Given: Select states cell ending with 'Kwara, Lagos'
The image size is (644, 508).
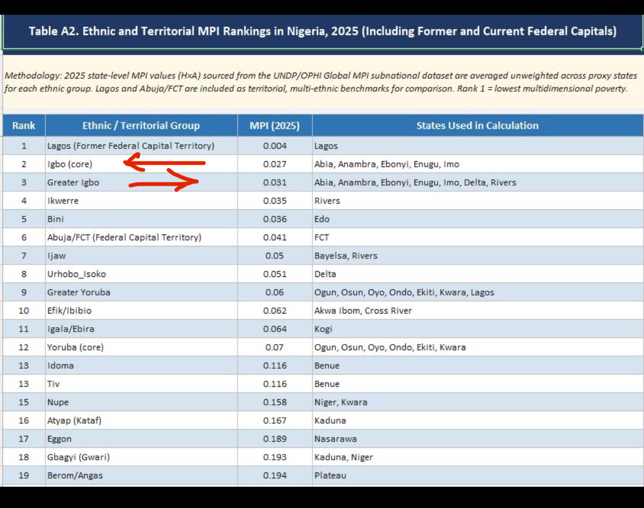Looking at the screenshot, I should [477, 292].
